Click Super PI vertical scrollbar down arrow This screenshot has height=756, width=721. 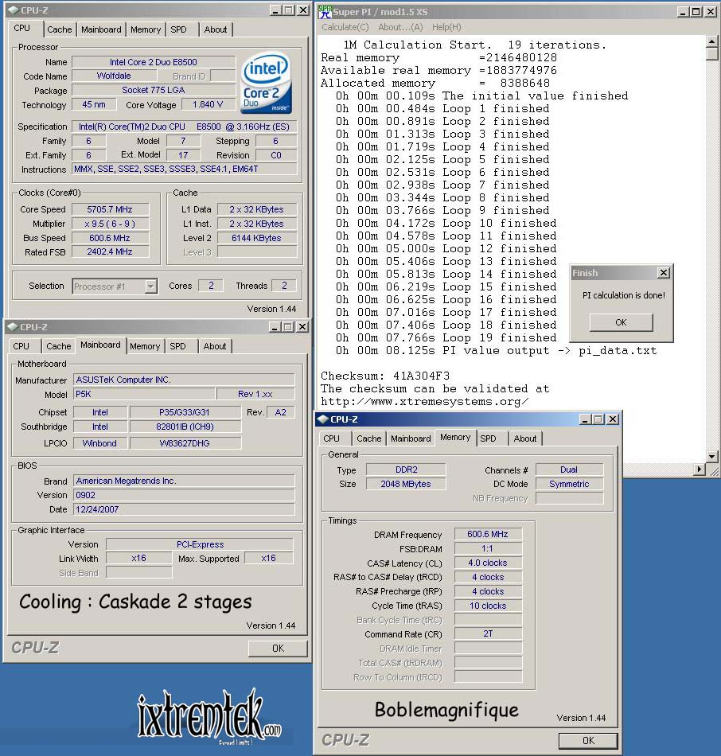click(x=712, y=456)
